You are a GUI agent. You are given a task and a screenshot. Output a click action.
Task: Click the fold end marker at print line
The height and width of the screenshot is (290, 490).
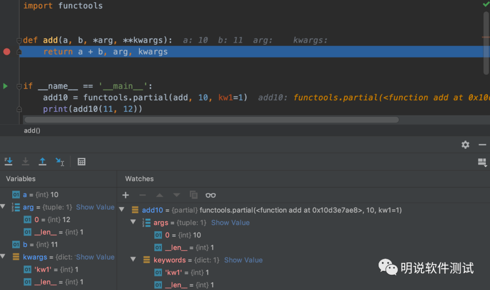tap(19, 109)
